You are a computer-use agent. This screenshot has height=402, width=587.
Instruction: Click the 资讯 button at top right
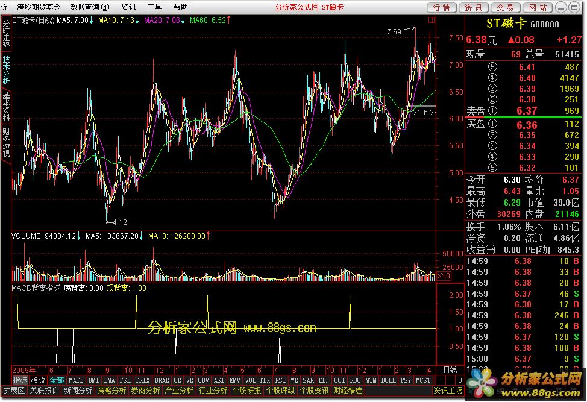point(474,7)
